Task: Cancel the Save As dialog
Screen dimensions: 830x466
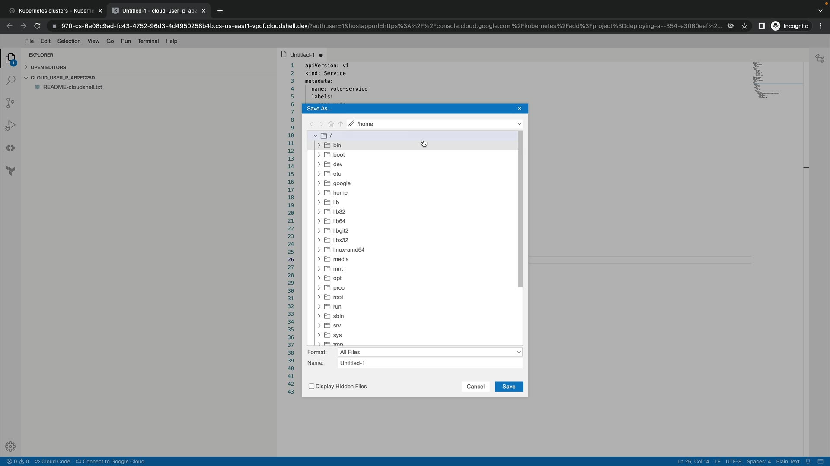Action: click(x=475, y=387)
